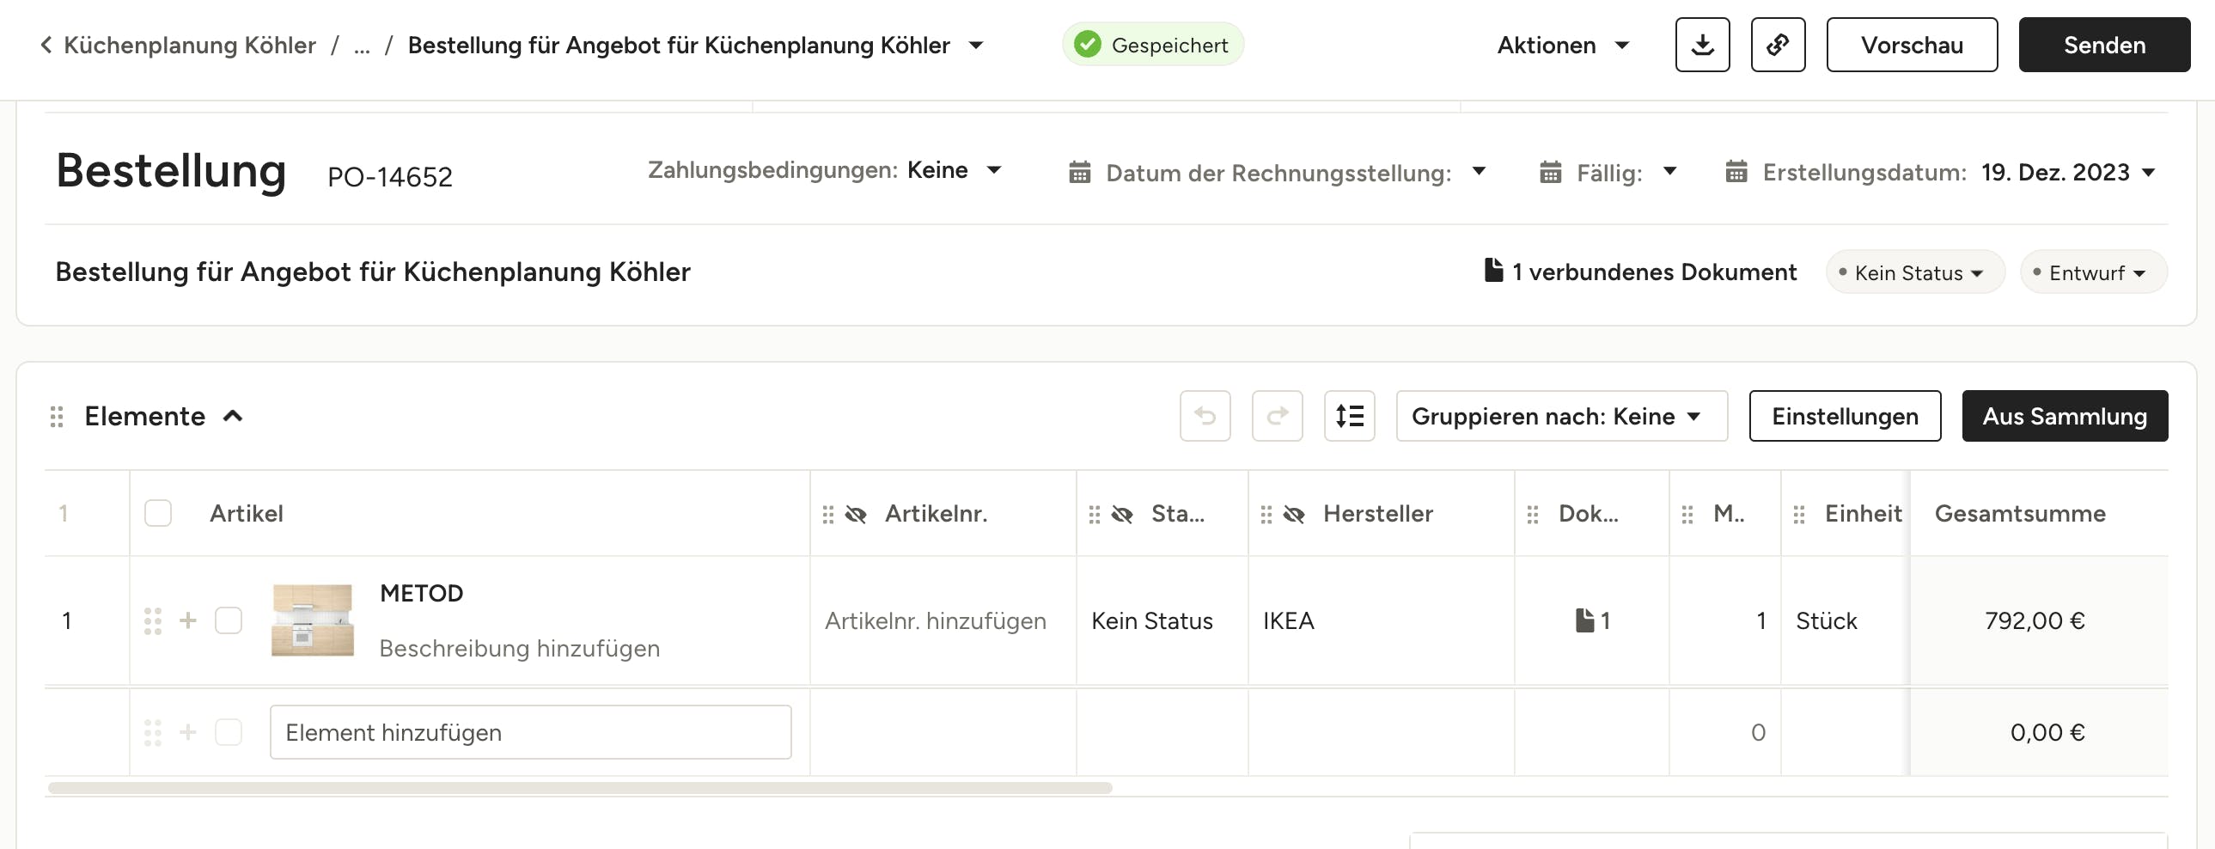Screen dimensions: 2215x849
Task: Click the redo arrow button
Action: pos(1277,416)
